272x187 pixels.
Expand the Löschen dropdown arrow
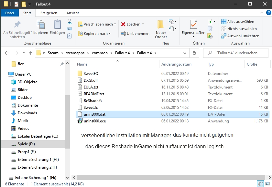(143, 24)
